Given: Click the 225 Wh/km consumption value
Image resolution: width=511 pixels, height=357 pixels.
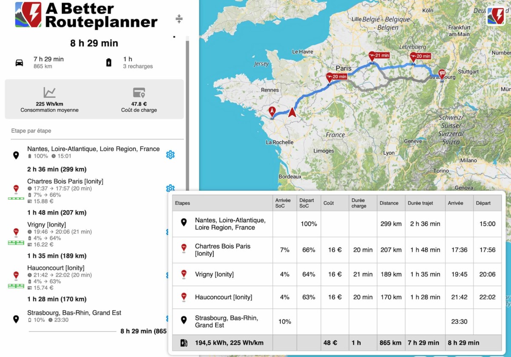Looking at the screenshot, I should (49, 104).
